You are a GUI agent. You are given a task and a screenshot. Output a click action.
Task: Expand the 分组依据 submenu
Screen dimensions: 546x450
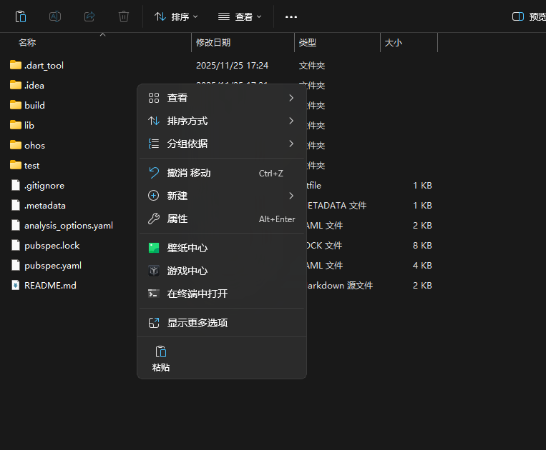click(x=222, y=144)
